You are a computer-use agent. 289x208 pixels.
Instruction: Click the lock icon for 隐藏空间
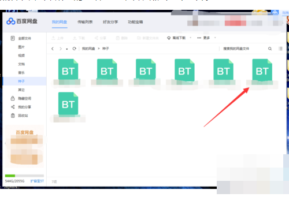pyautogui.click(x=13, y=98)
